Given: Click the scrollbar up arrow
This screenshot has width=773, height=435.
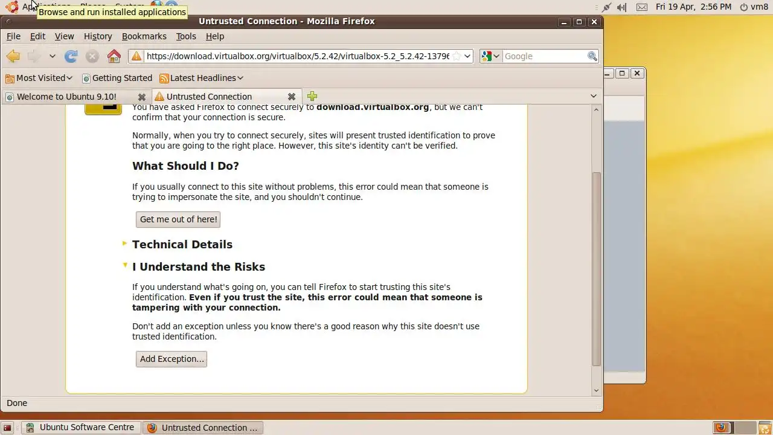Looking at the screenshot, I should [x=596, y=109].
